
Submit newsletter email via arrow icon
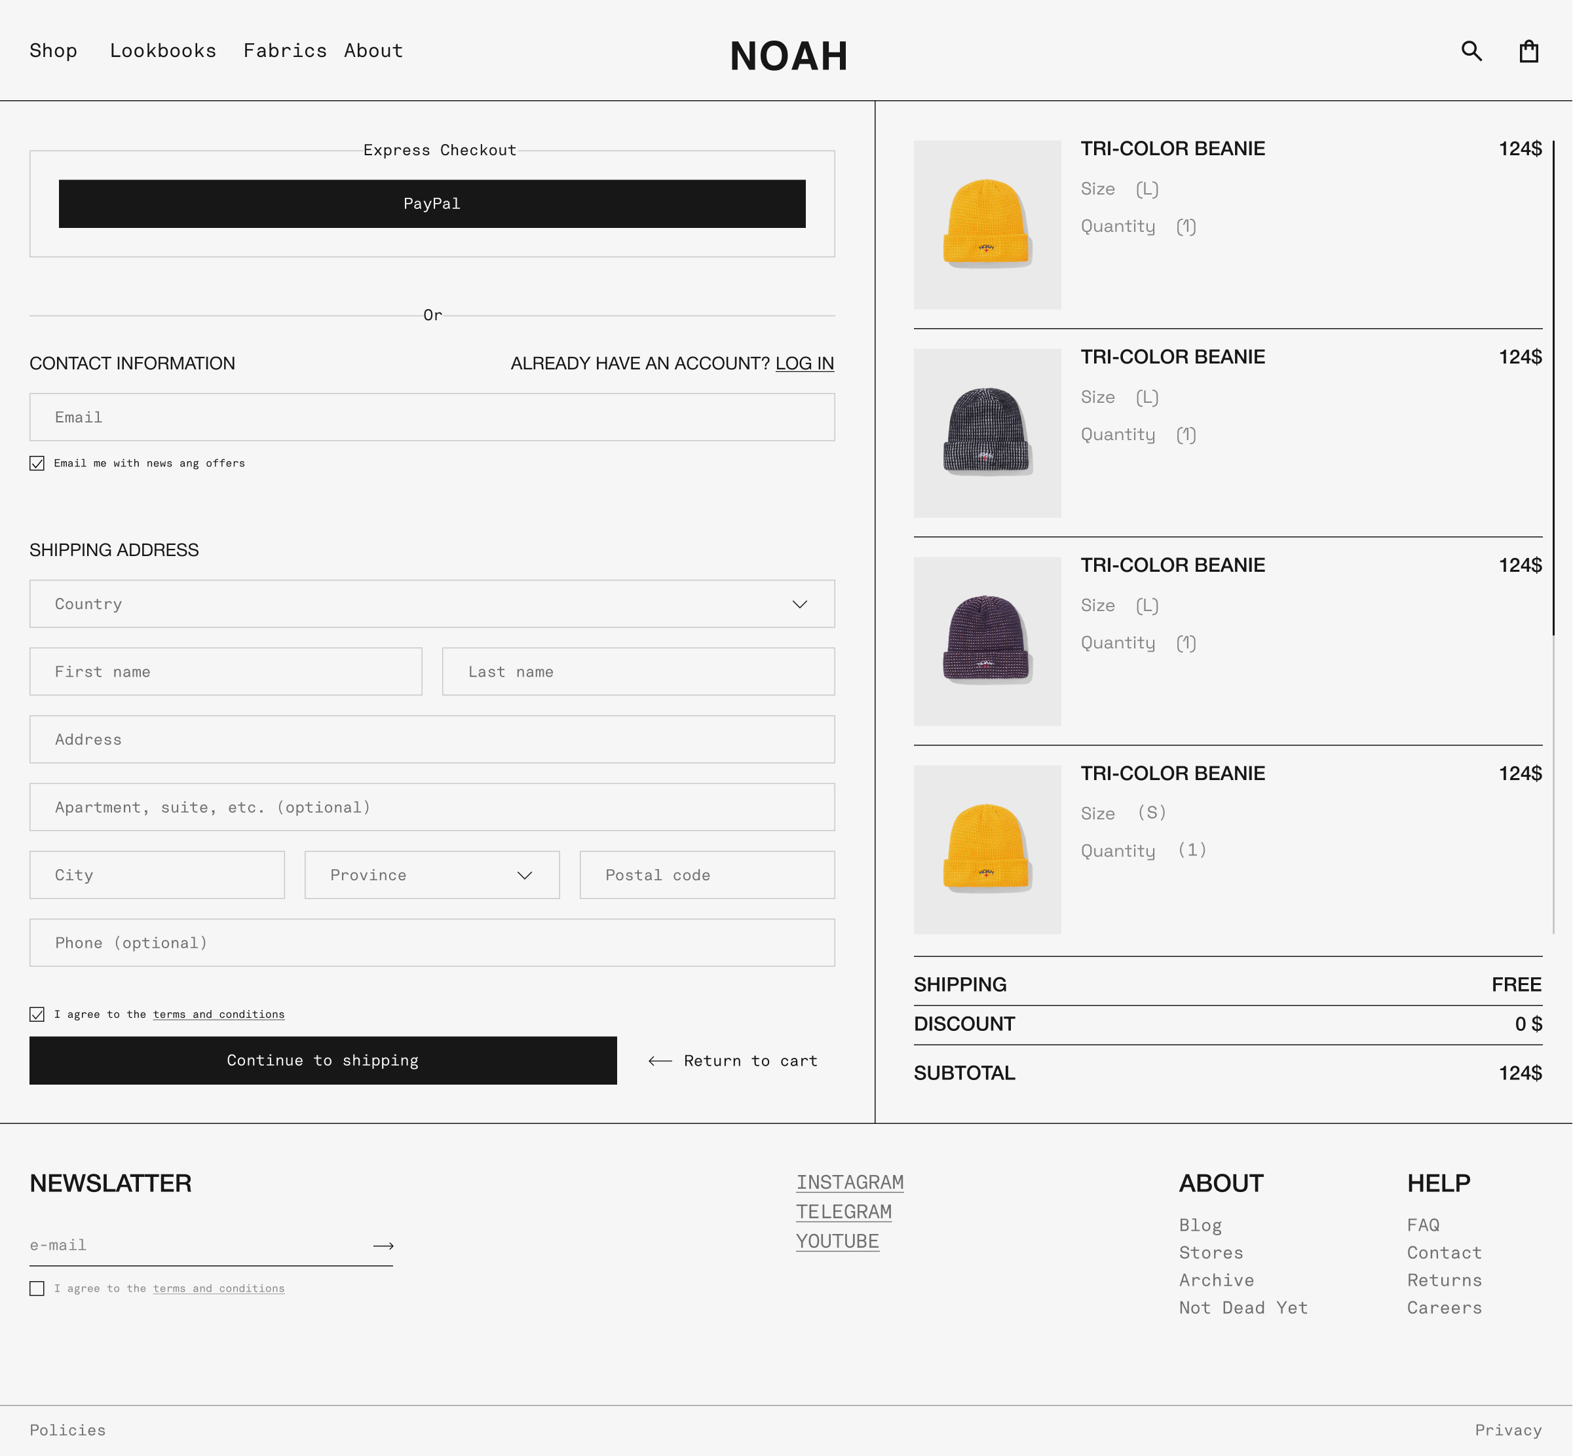(x=381, y=1245)
